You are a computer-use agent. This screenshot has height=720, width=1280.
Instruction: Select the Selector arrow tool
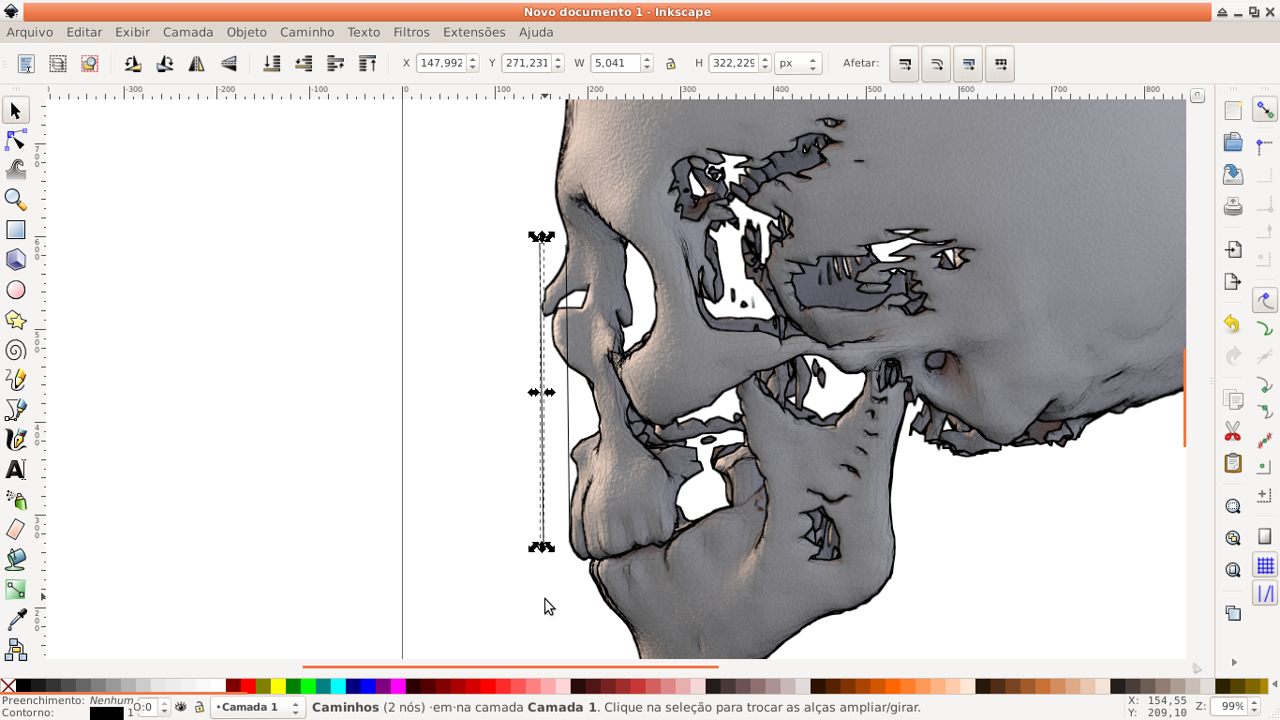15,111
